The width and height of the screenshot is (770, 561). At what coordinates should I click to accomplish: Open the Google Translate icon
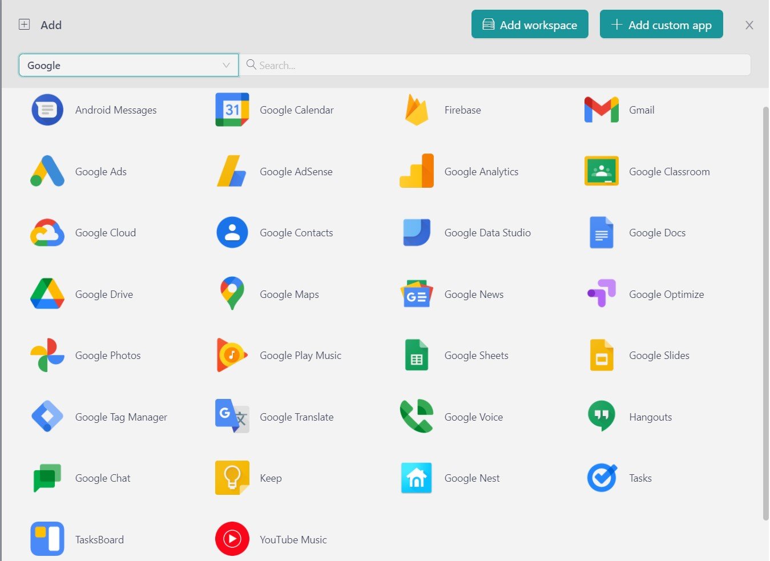point(231,417)
